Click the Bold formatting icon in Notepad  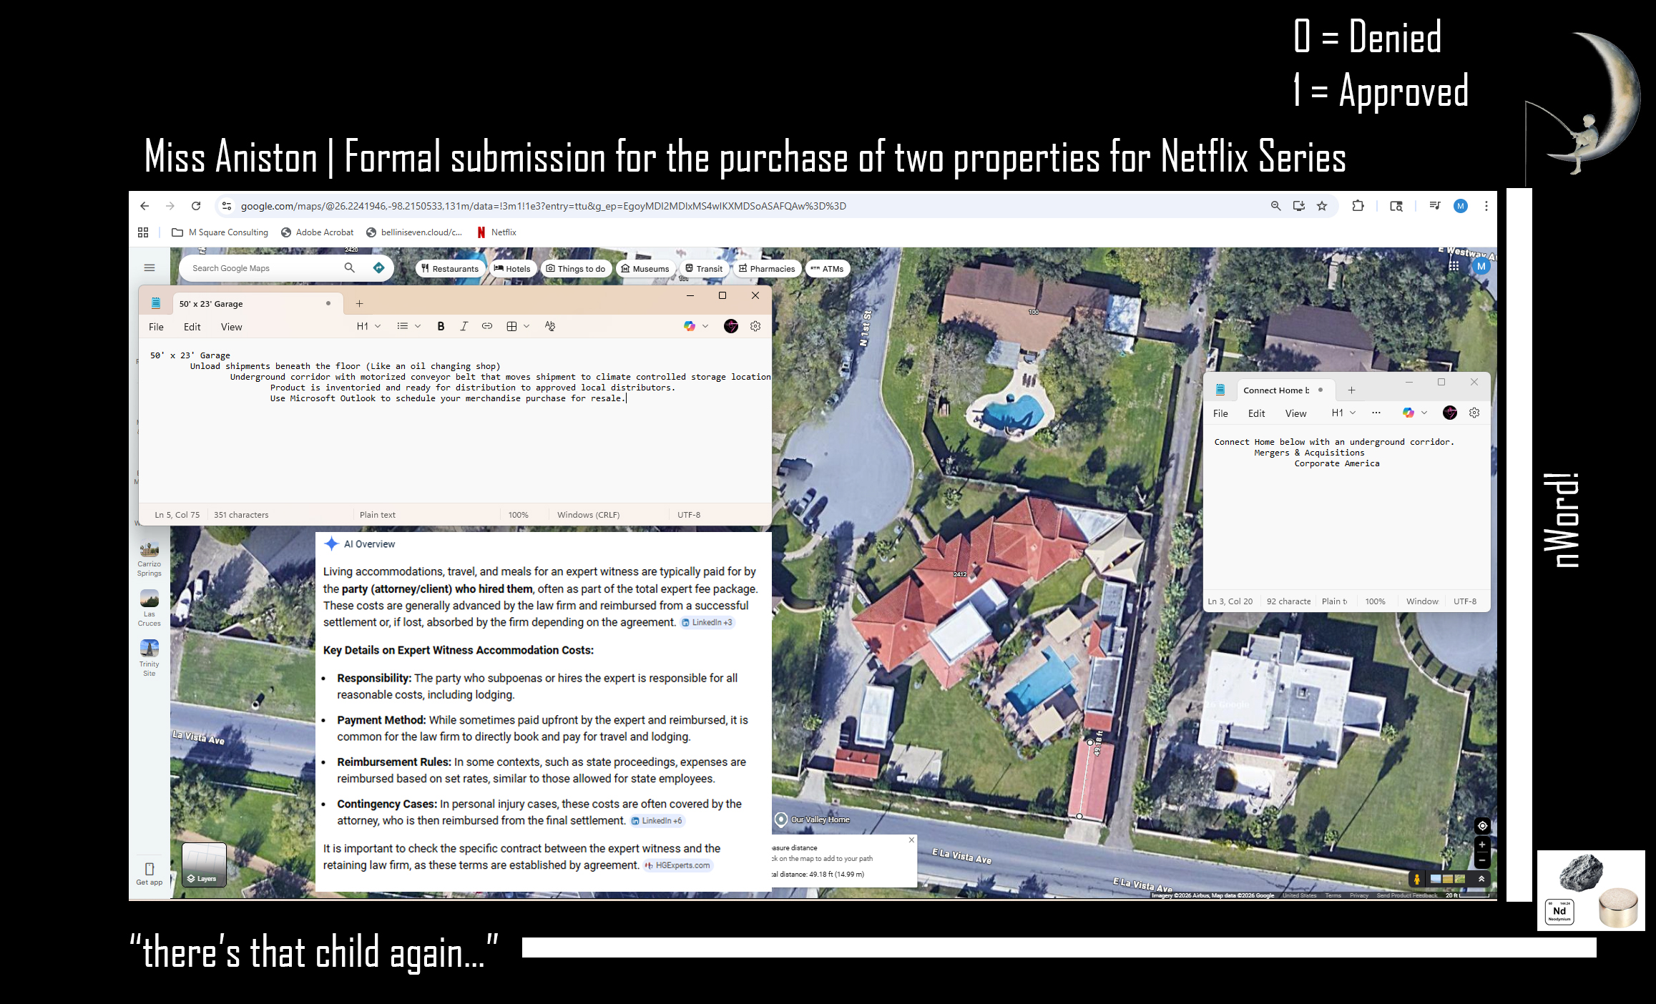(x=441, y=326)
